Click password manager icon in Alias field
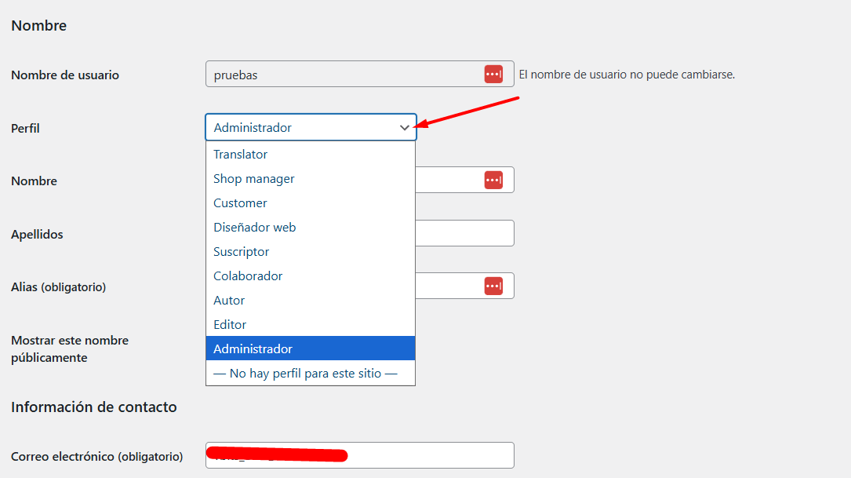Screen dimensions: 851x478 pyautogui.click(x=493, y=286)
